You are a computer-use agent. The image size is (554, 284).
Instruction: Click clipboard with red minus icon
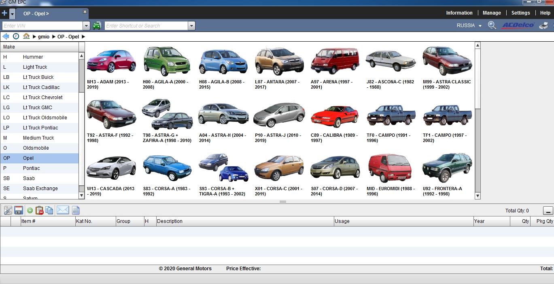39,210
